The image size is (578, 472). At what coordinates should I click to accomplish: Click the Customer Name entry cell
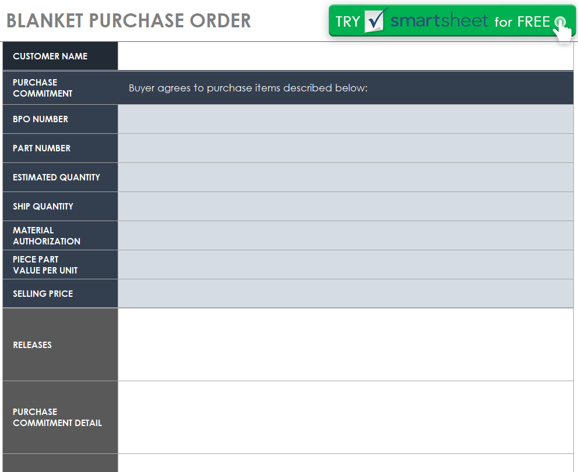tap(346, 56)
